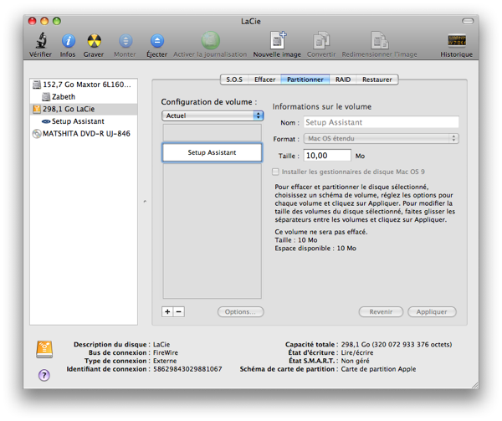Select the 152,7 Go Maxtor disk
Viewport: 502px width, 421px height.
pos(84,85)
